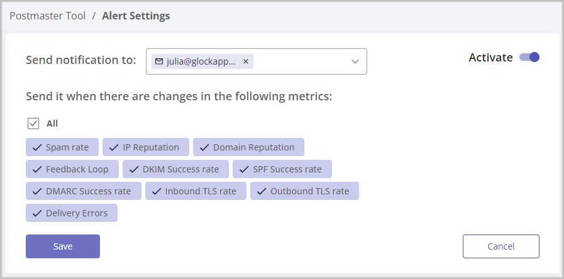Deselect the IP Reputation metric
Screen dimensions: 564x279
(x=145, y=147)
